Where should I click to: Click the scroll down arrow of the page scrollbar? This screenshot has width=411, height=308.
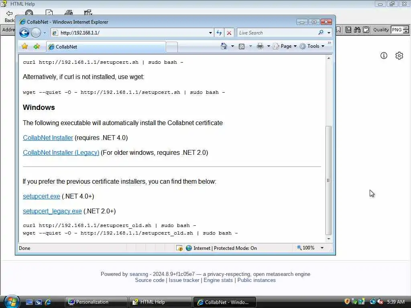coord(329,239)
